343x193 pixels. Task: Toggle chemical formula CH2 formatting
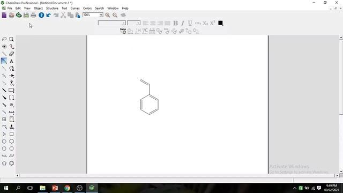point(198,23)
